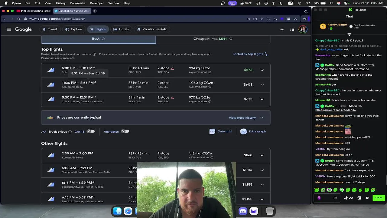Open the Developer menu in menu bar
The height and width of the screenshot is (218, 387).
pyautogui.click(x=97, y=3)
